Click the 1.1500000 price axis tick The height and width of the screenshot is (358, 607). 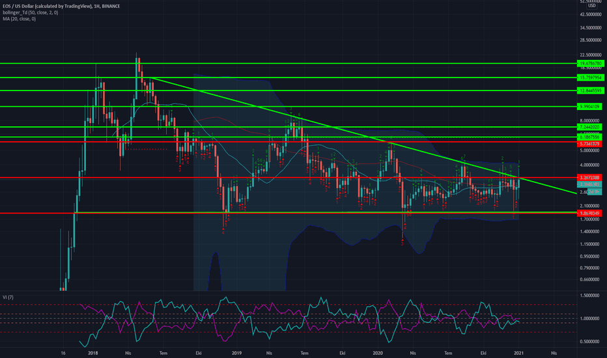tap(590, 244)
